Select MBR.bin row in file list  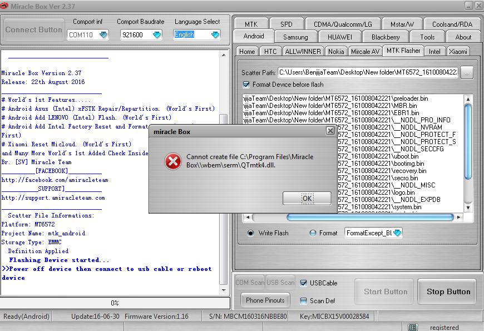(353, 106)
